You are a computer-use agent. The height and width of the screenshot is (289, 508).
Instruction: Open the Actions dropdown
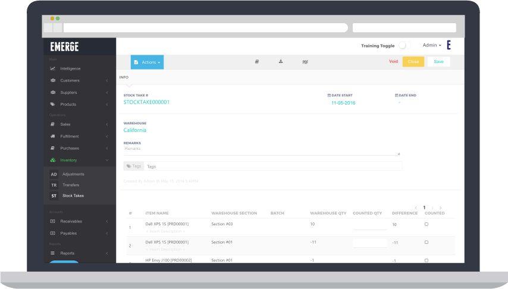(x=147, y=62)
